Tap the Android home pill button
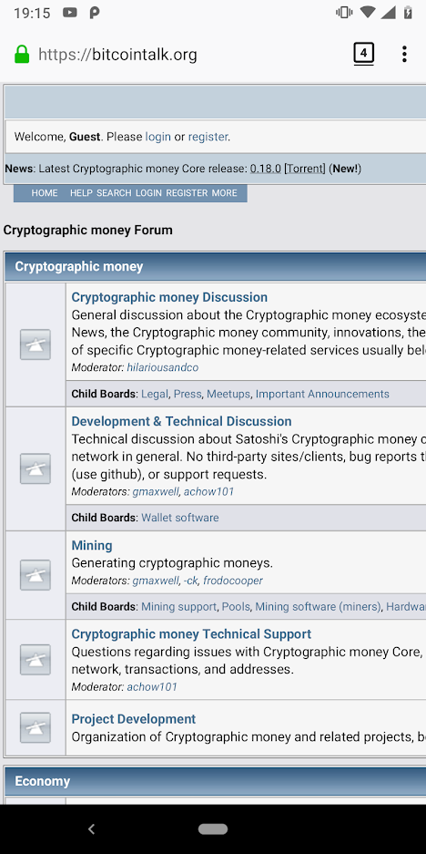The image size is (426, 854). tap(213, 829)
